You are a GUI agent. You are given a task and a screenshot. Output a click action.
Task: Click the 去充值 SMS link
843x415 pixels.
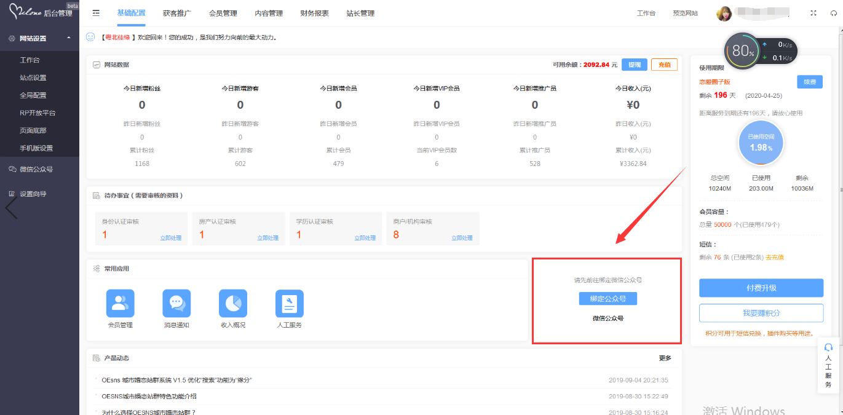(775, 257)
